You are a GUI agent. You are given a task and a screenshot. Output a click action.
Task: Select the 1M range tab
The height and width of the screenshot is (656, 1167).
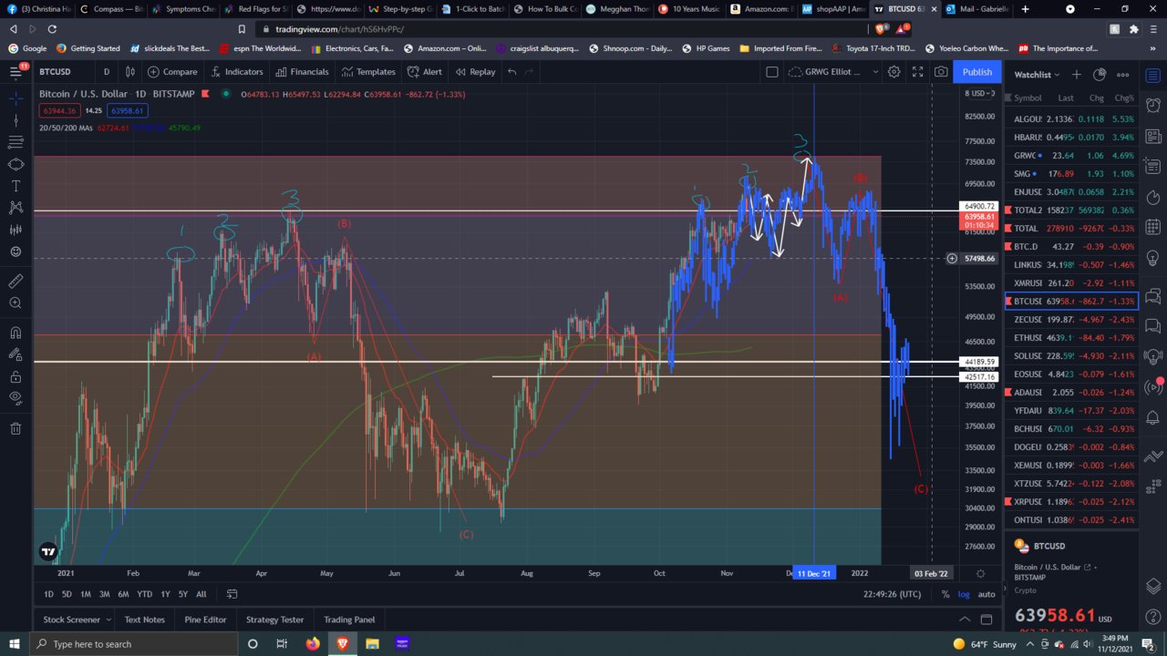tap(86, 594)
